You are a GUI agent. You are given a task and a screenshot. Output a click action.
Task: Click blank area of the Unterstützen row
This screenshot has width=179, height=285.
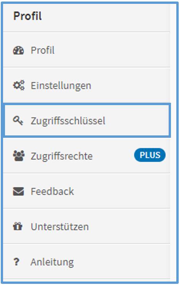[x=129, y=226]
